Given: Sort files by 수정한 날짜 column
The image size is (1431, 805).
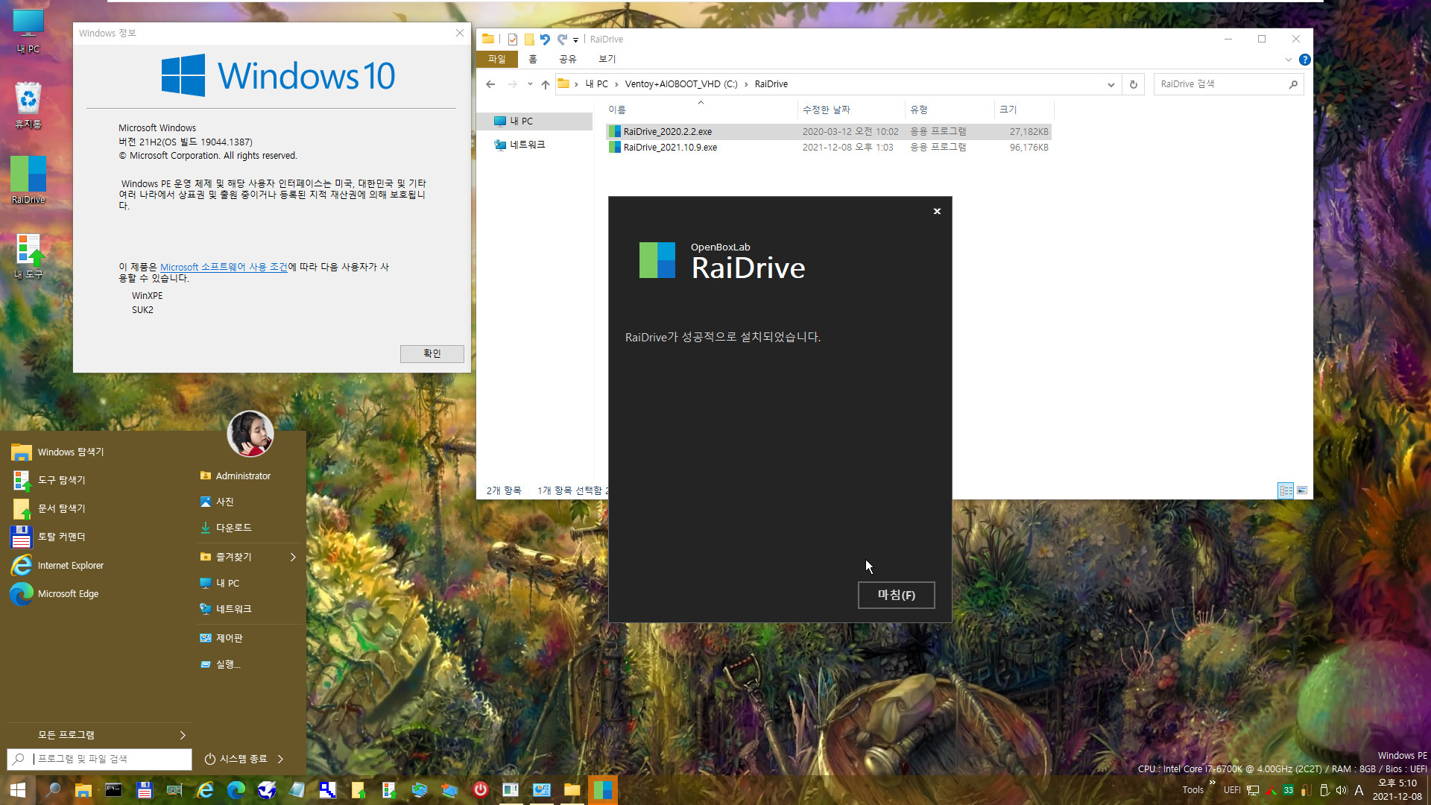Looking at the screenshot, I should click(850, 110).
